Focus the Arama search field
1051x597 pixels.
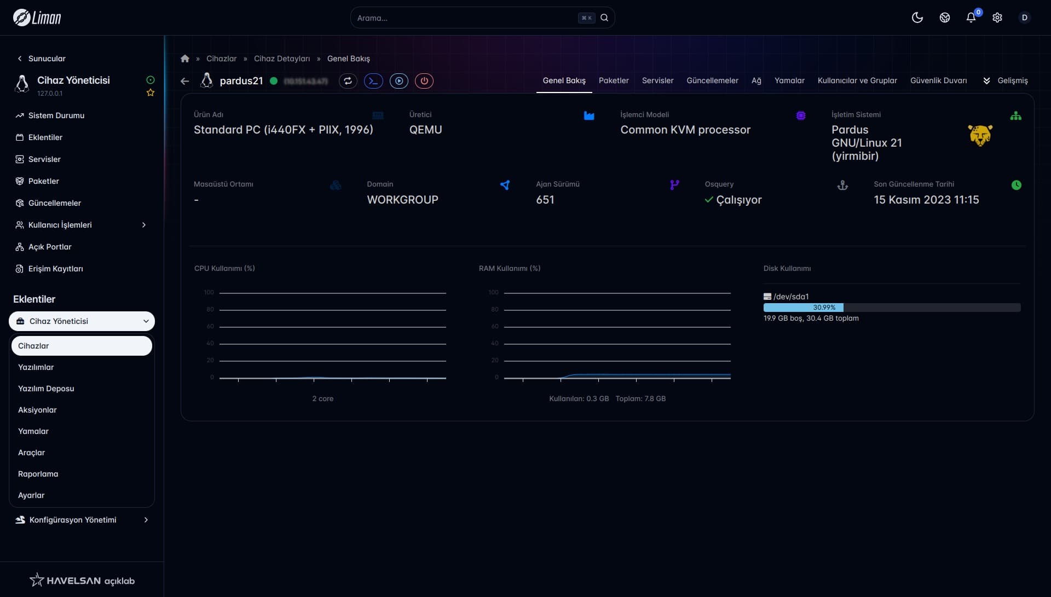click(x=465, y=18)
